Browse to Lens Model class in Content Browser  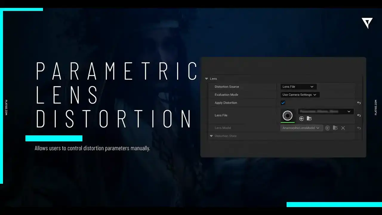335,128
